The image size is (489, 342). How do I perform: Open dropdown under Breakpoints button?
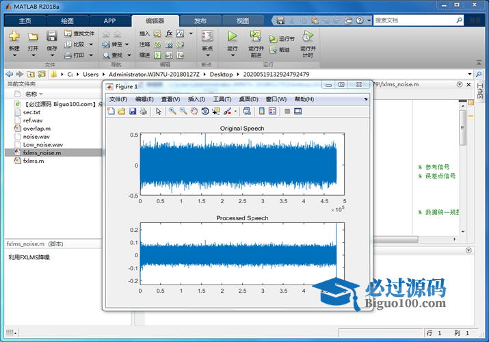(207, 55)
